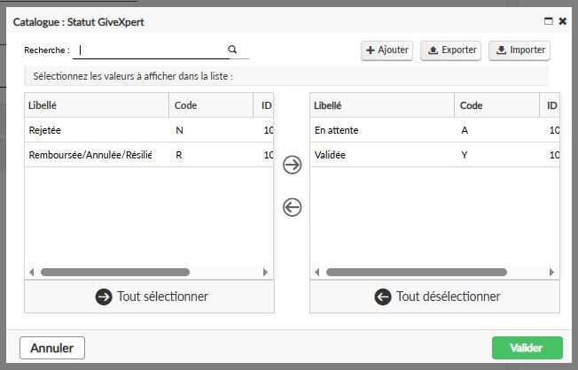Close the Statut GiveXpert dialog
Viewport: 578px width, 370px height.
coord(562,20)
